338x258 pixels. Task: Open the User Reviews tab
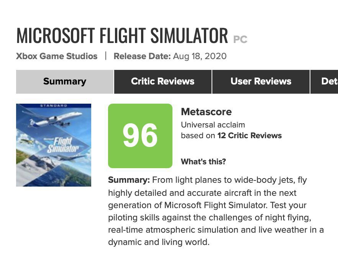click(x=261, y=81)
